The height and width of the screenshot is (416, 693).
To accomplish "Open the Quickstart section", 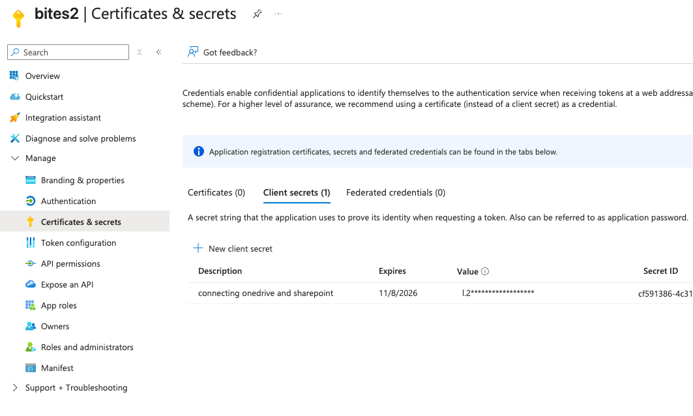I will point(43,97).
